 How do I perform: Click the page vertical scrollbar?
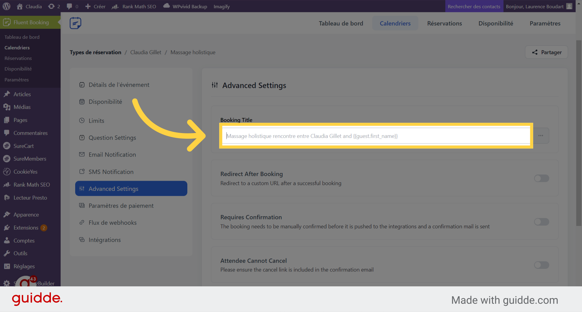coord(579,133)
